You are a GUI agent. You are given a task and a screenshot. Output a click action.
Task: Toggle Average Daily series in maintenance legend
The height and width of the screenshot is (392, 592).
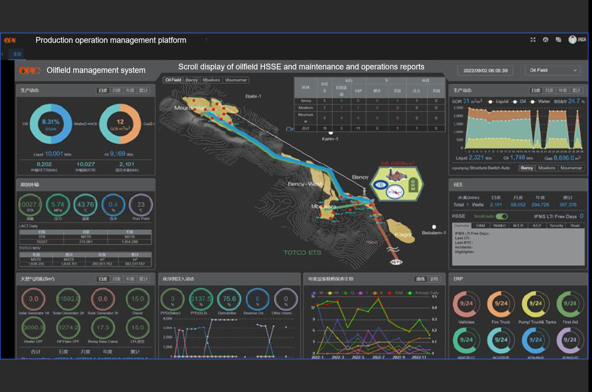423,293
